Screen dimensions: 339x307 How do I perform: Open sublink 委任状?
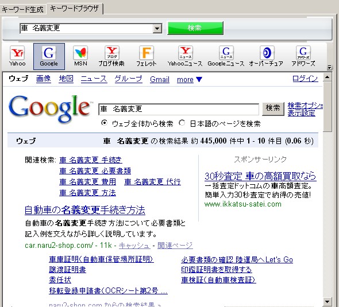60,280
